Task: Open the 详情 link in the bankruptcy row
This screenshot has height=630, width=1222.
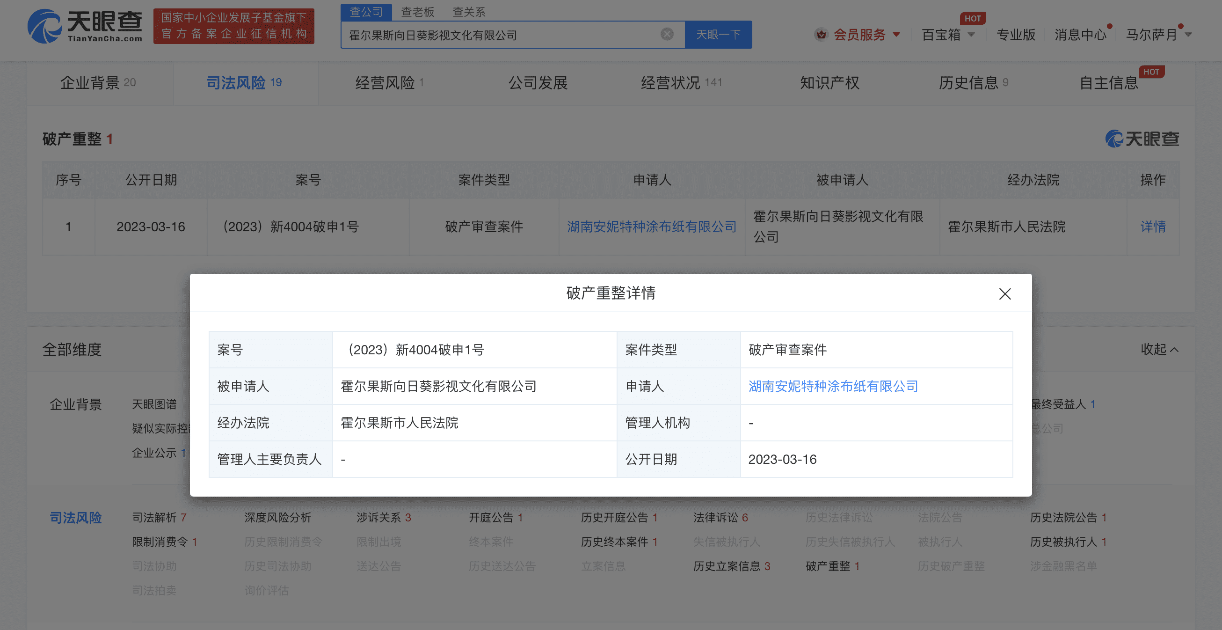Action: (1153, 227)
